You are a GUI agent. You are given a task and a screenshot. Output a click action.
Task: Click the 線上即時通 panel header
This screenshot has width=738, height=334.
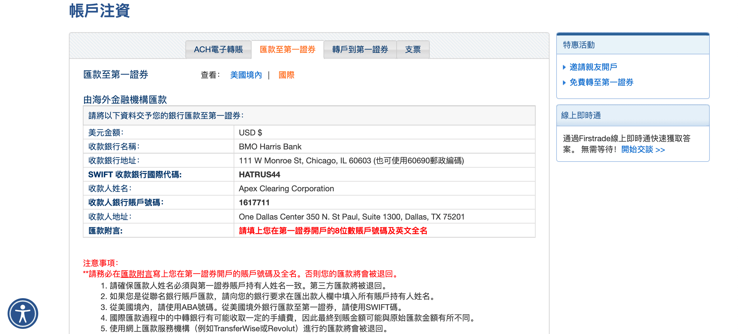point(633,115)
